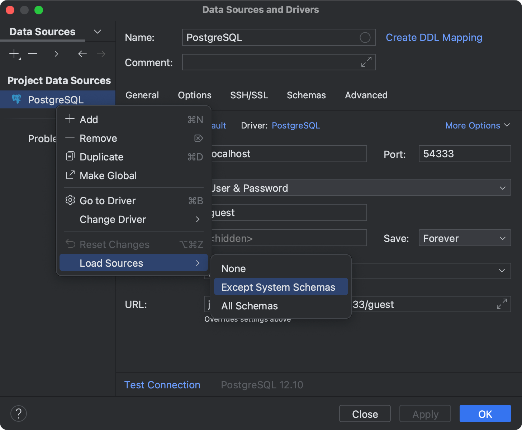The height and width of the screenshot is (430, 522).
Task: Open help with the question mark icon
Action: point(19,413)
